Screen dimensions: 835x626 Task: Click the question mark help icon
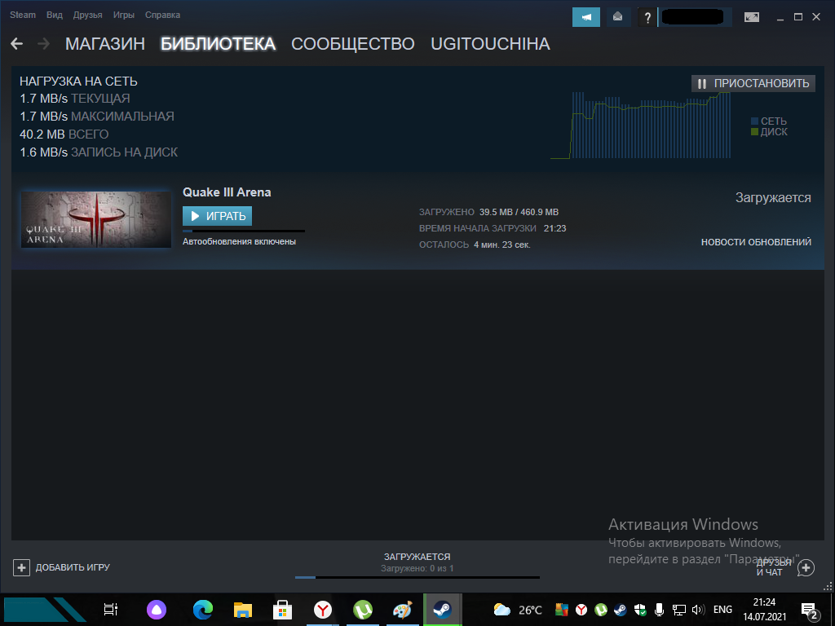click(x=647, y=18)
